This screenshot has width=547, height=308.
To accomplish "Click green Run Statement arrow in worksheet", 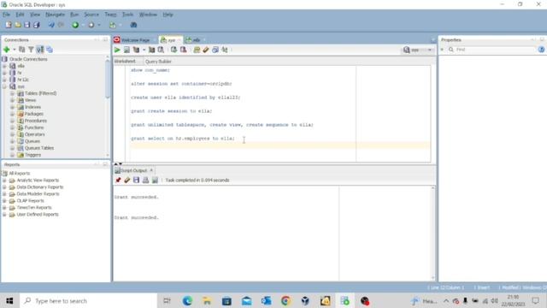I will (x=117, y=50).
